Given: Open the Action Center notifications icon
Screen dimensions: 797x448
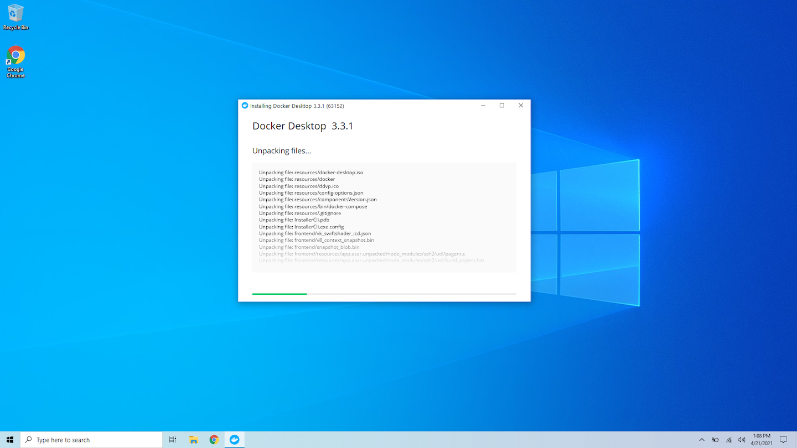Looking at the screenshot, I should pyautogui.click(x=783, y=440).
